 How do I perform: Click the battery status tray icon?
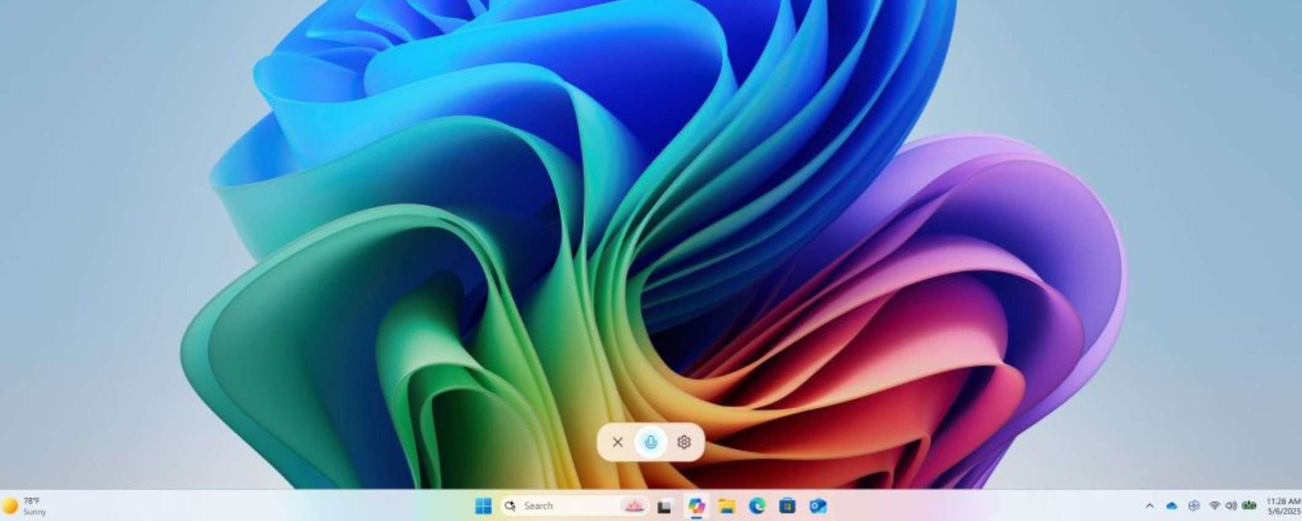[1249, 505]
